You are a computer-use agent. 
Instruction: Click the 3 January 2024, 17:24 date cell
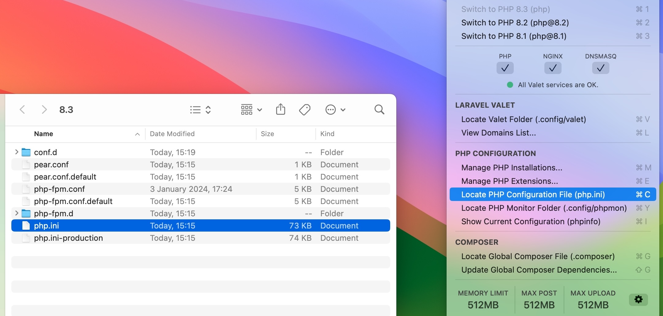(x=191, y=189)
